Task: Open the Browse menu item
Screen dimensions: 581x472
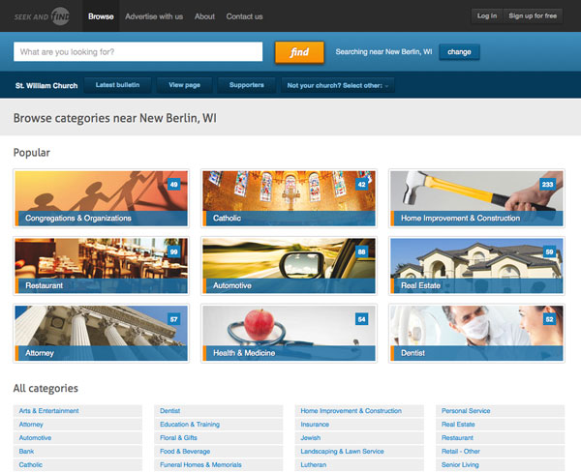Action: coord(101,16)
